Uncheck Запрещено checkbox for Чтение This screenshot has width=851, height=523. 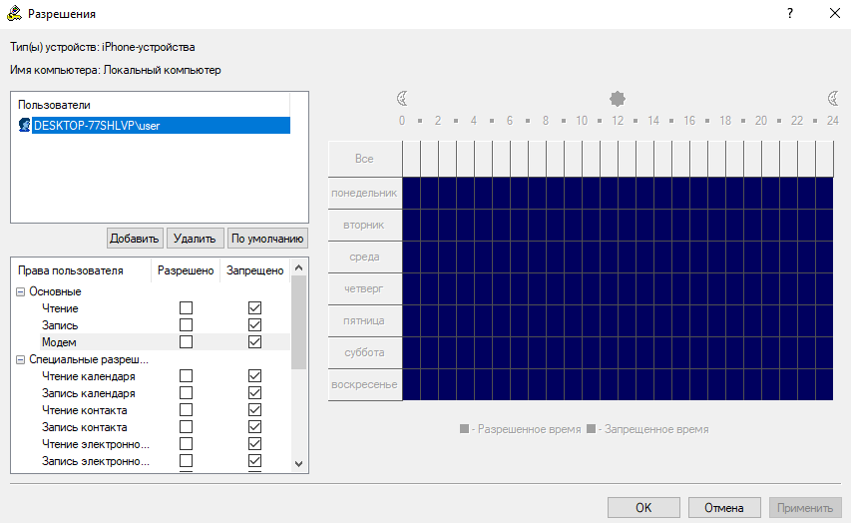(x=254, y=308)
